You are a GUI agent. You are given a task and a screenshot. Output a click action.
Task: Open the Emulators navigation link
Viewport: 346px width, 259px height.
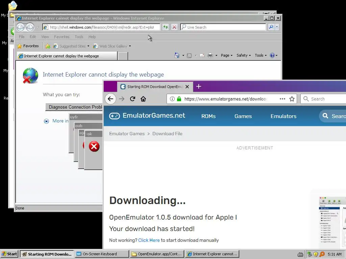(x=283, y=116)
